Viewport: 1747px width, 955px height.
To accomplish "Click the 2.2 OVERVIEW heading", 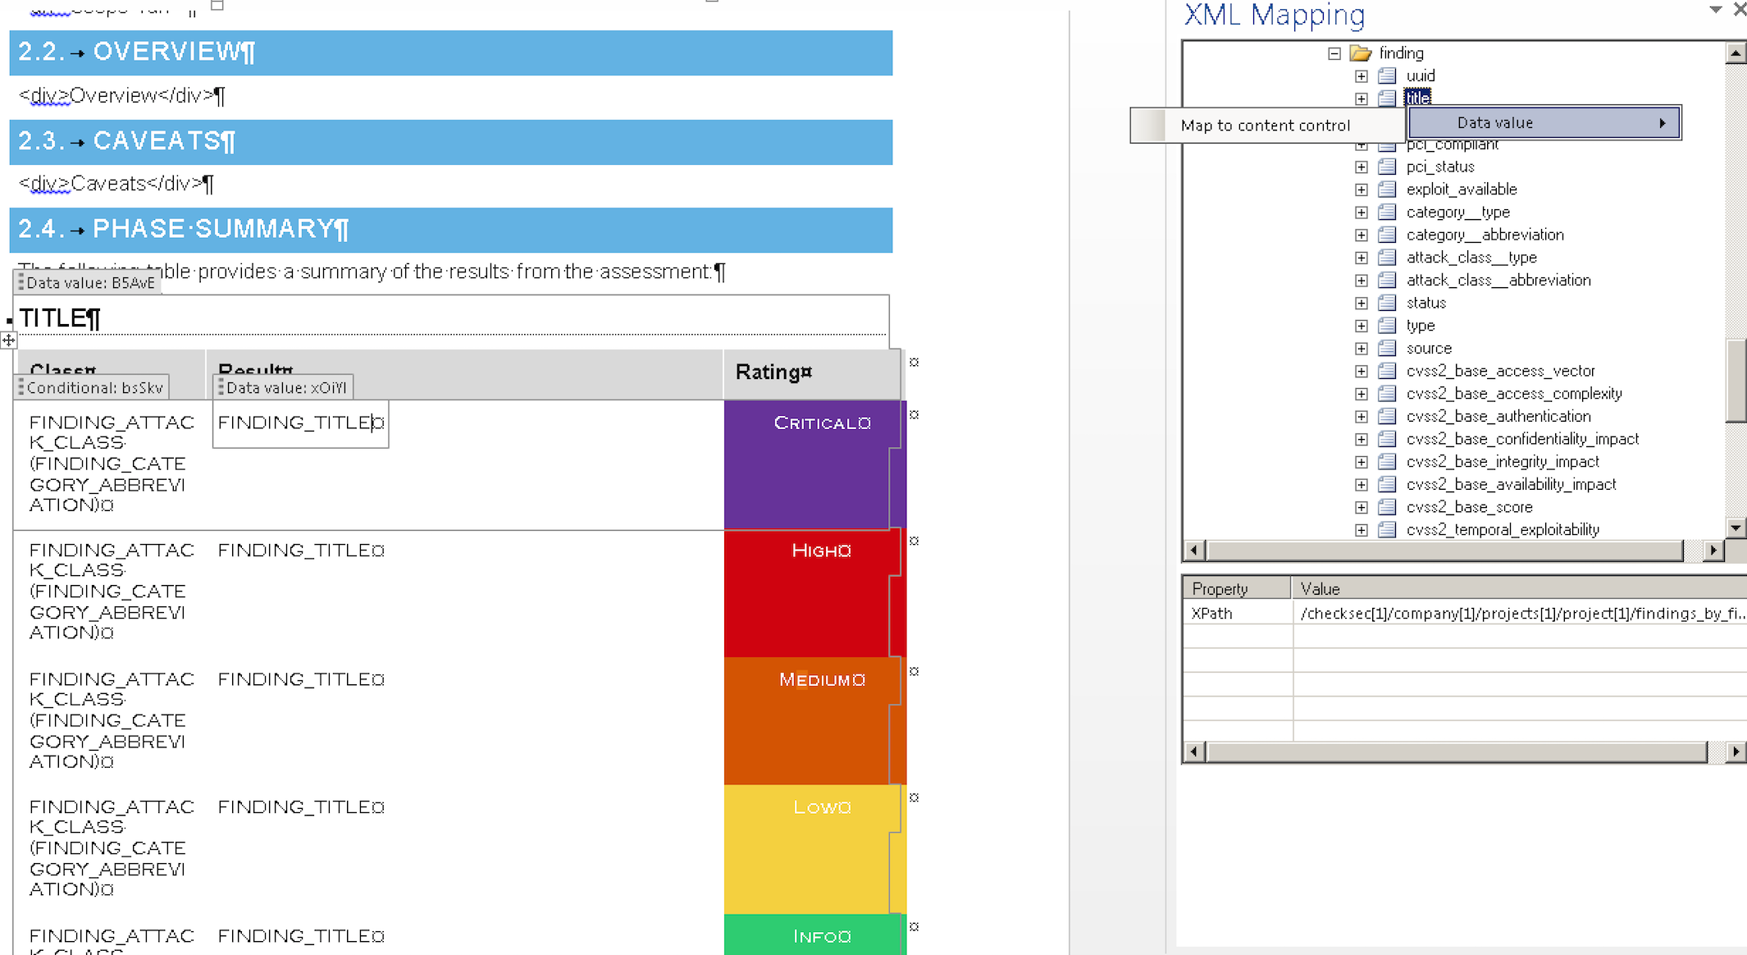I will click(451, 53).
